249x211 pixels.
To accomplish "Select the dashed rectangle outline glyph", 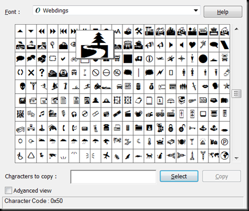I will pyautogui.click(x=53, y=58).
